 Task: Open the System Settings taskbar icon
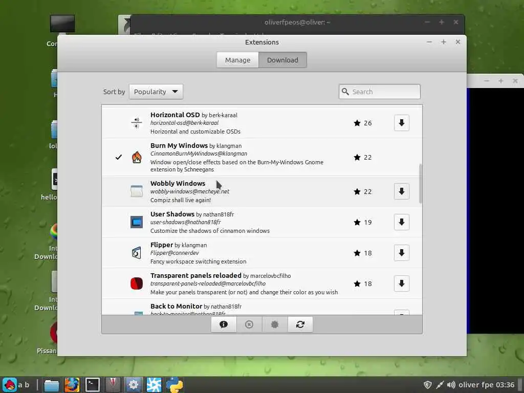134,385
